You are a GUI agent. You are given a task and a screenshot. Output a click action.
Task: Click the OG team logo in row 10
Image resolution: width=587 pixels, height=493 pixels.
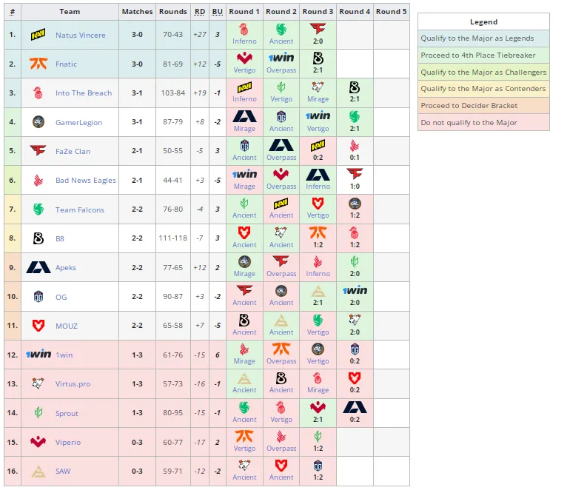(38, 297)
